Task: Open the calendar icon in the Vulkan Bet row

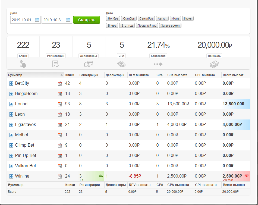Action: (x=60, y=166)
